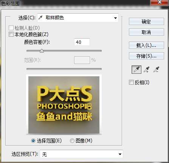
Task: Select the 选择范围(E) radio button
Action: click(x=33, y=141)
